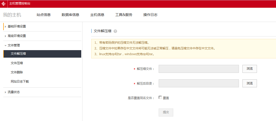The height and width of the screenshot is (121, 276).
Task: Expand the 高级环境设置 section
Action: pos(17,36)
